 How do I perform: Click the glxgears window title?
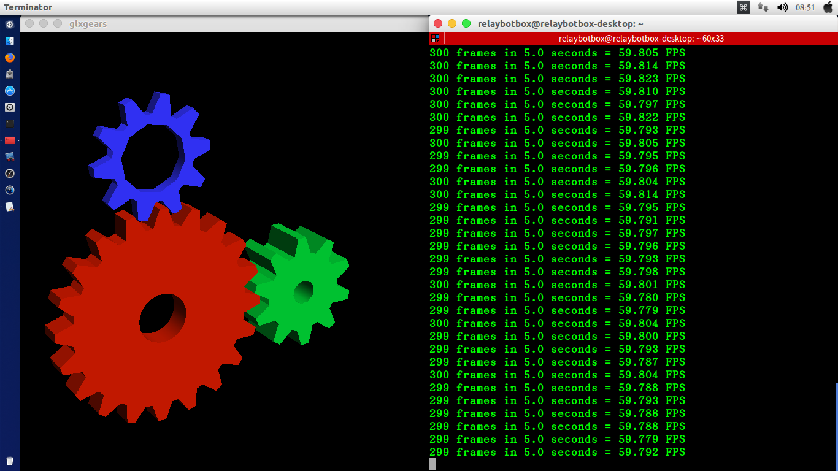(x=88, y=23)
